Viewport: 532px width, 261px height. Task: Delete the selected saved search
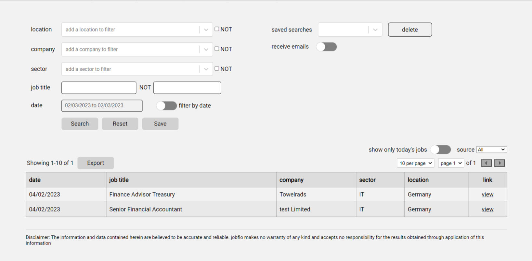tap(410, 30)
